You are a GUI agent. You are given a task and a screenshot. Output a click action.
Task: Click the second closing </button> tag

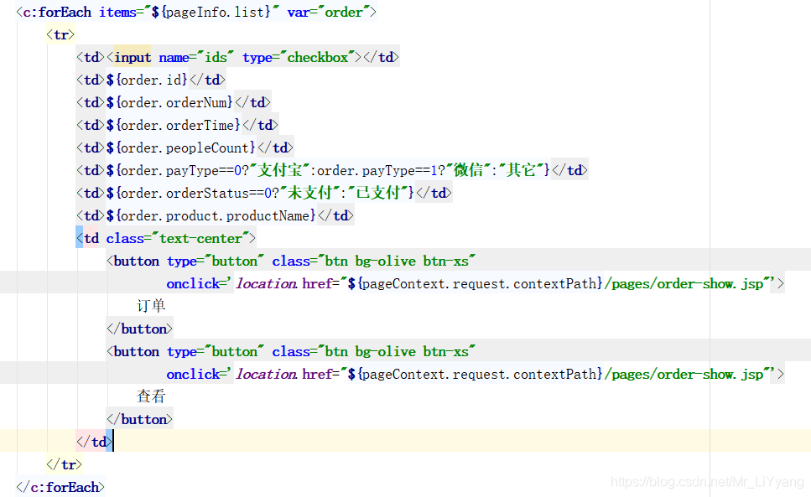coord(140,419)
